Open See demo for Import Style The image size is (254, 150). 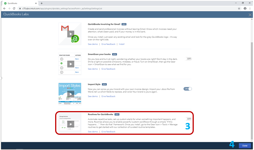pos(93,96)
